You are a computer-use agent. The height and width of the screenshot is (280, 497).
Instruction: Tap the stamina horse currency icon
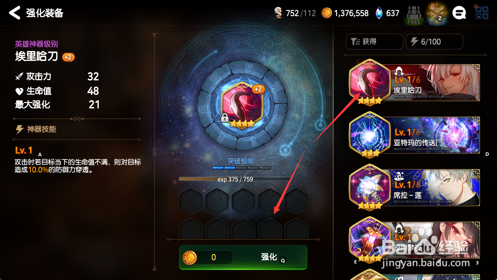click(278, 13)
